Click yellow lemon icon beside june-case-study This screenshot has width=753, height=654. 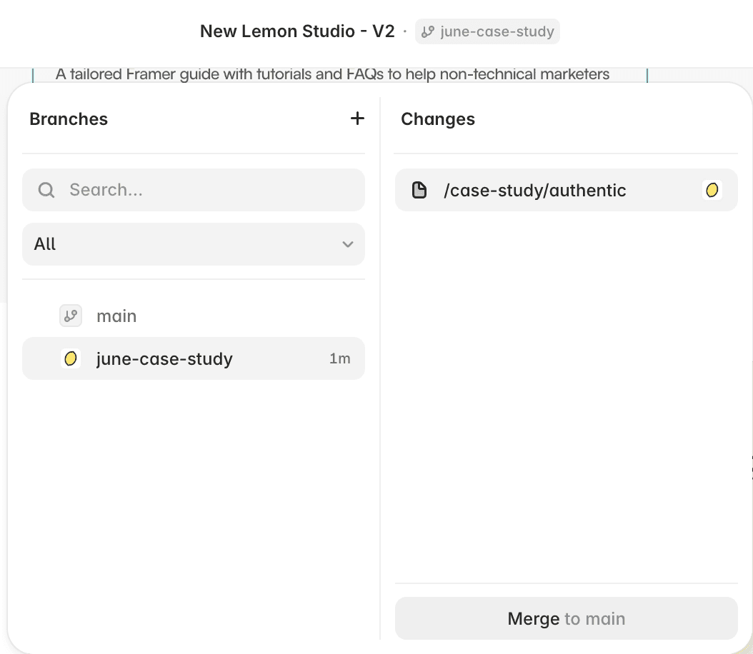tap(71, 358)
